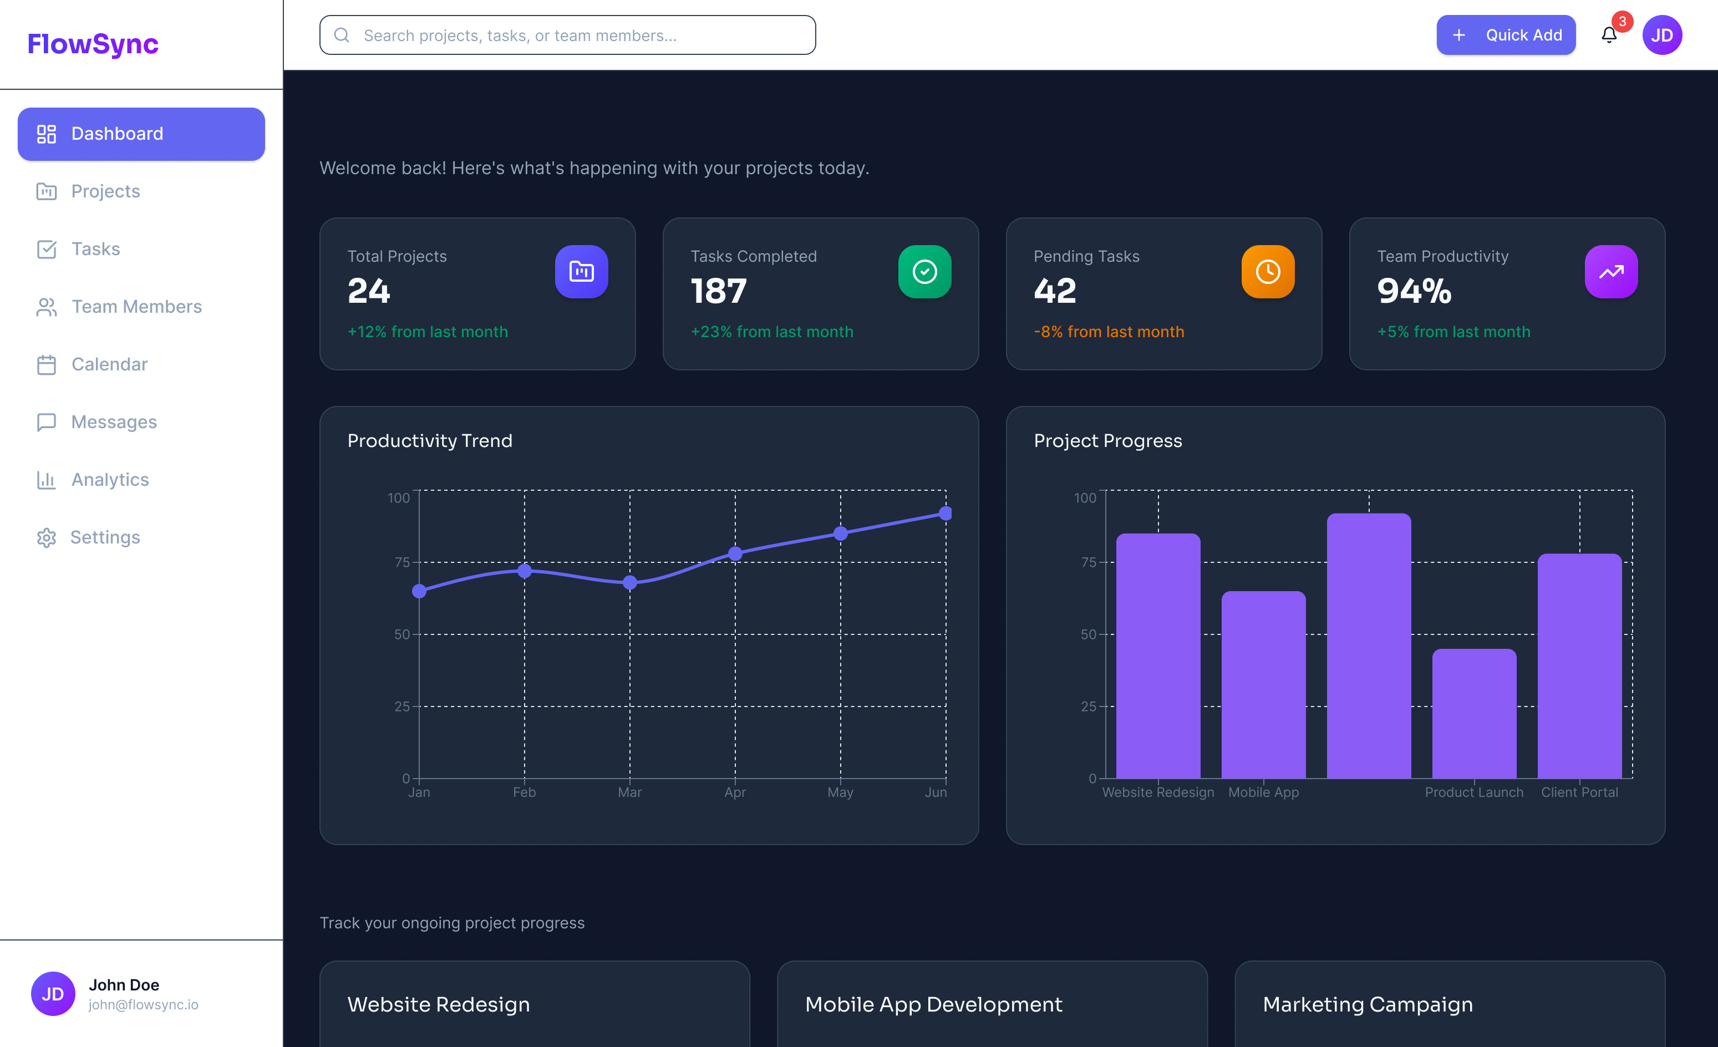
Task: Click the magnifier icon in the search bar
Action: [x=342, y=35]
